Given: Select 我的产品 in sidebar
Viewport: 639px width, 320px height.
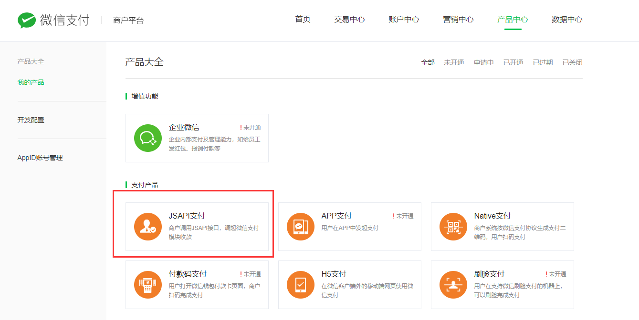Looking at the screenshot, I should 31,82.
